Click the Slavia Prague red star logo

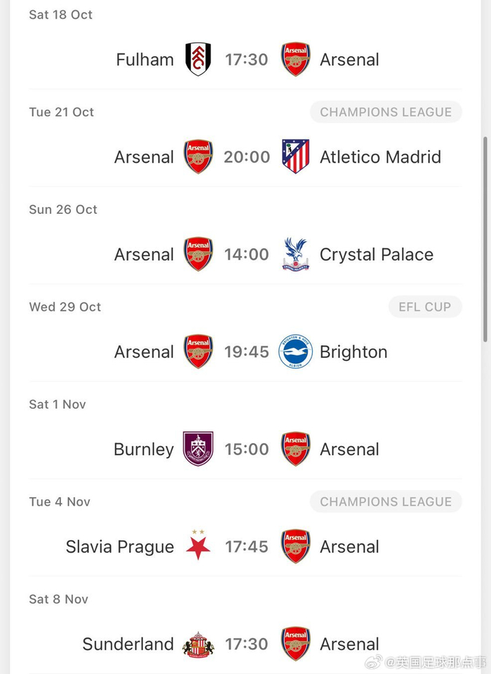tap(198, 546)
